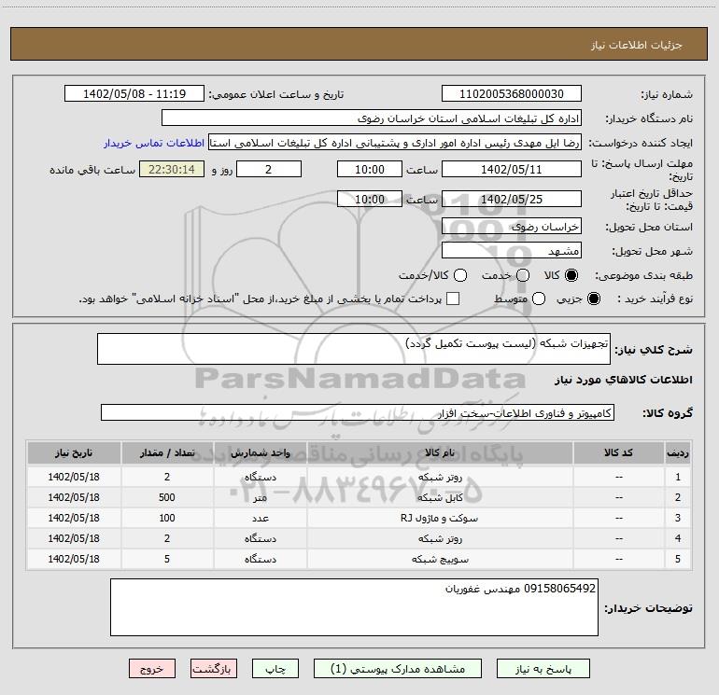Select the جزیی purchase type radio
The width and height of the screenshot is (719, 695).
tap(594, 299)
